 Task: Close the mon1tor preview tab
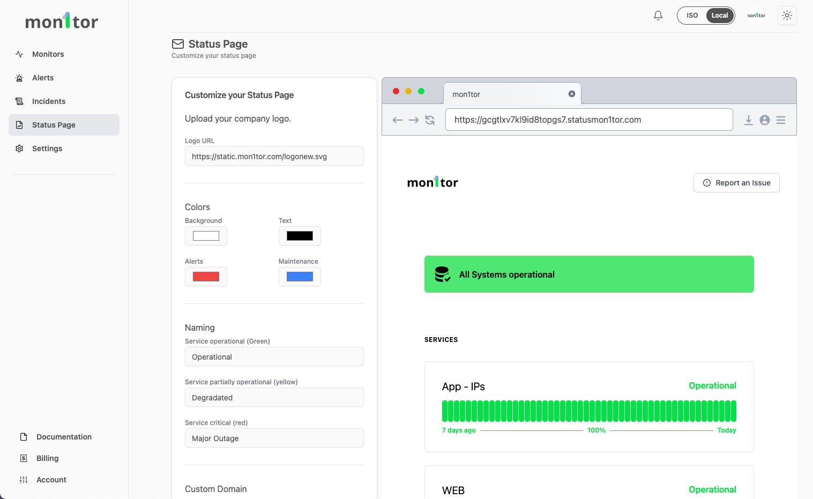[572, 94]
